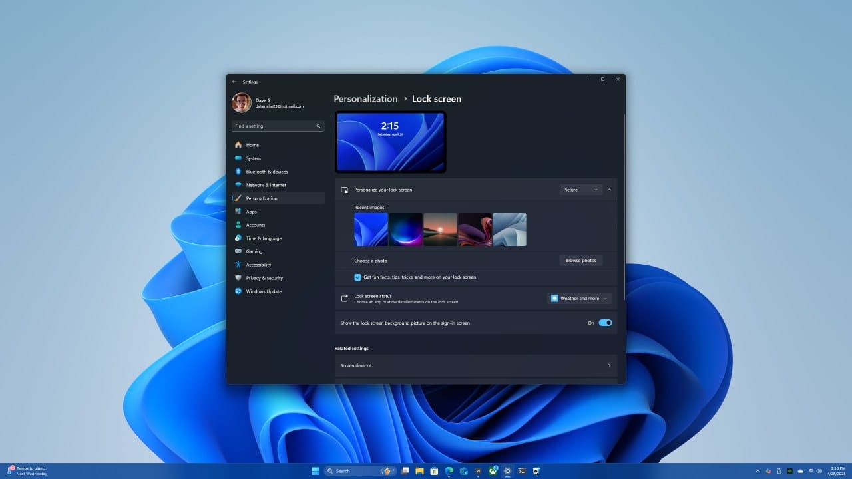Open Bluetooth & devices settings
The height and width of the screenshot is (479, 852).
tap(265, 172)
